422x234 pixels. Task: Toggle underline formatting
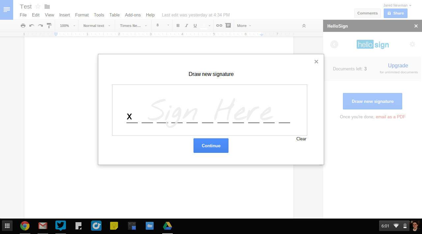click(195, 26)
